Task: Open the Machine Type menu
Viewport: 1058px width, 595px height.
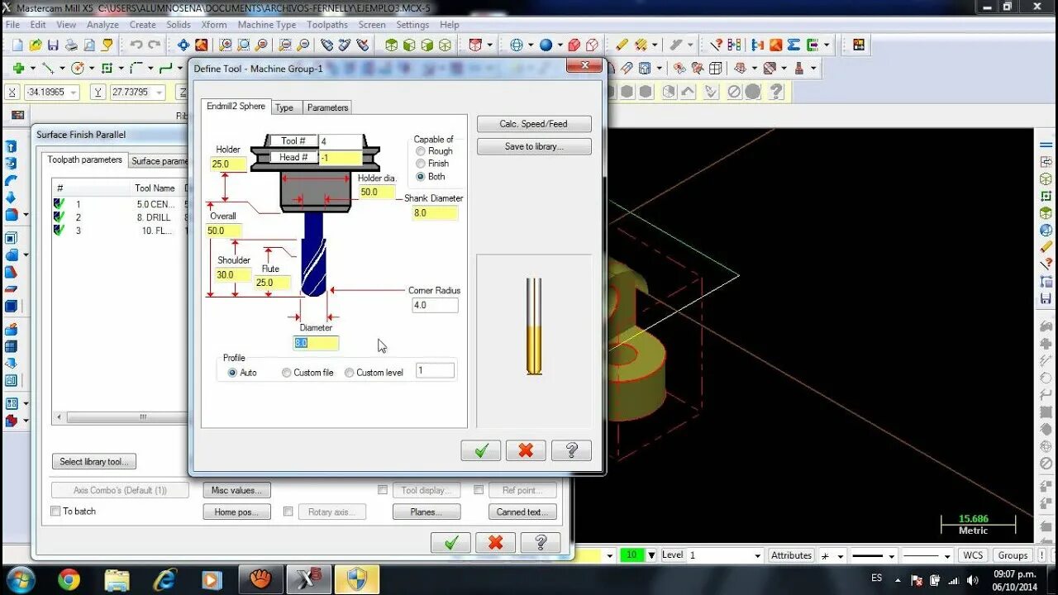Action: click(x=267, y=25)
